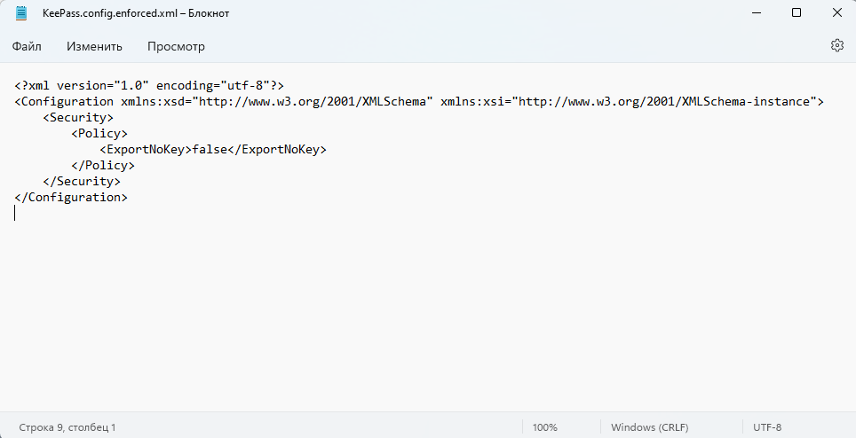Maximize the Notepad window
Viewport: 856px width, 438px height.
tap(797, 13)
